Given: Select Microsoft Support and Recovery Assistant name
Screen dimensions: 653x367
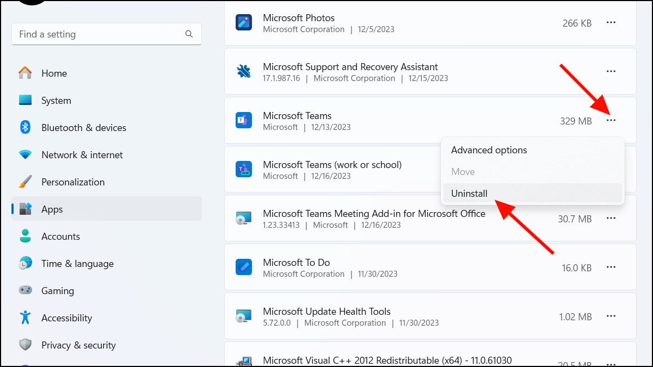Looking at the screenshot, I should 350,67.
